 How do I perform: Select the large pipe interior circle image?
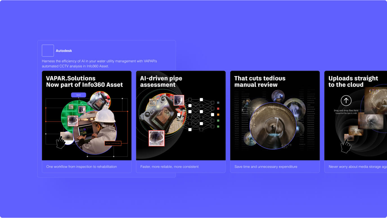tap(273, 126)
